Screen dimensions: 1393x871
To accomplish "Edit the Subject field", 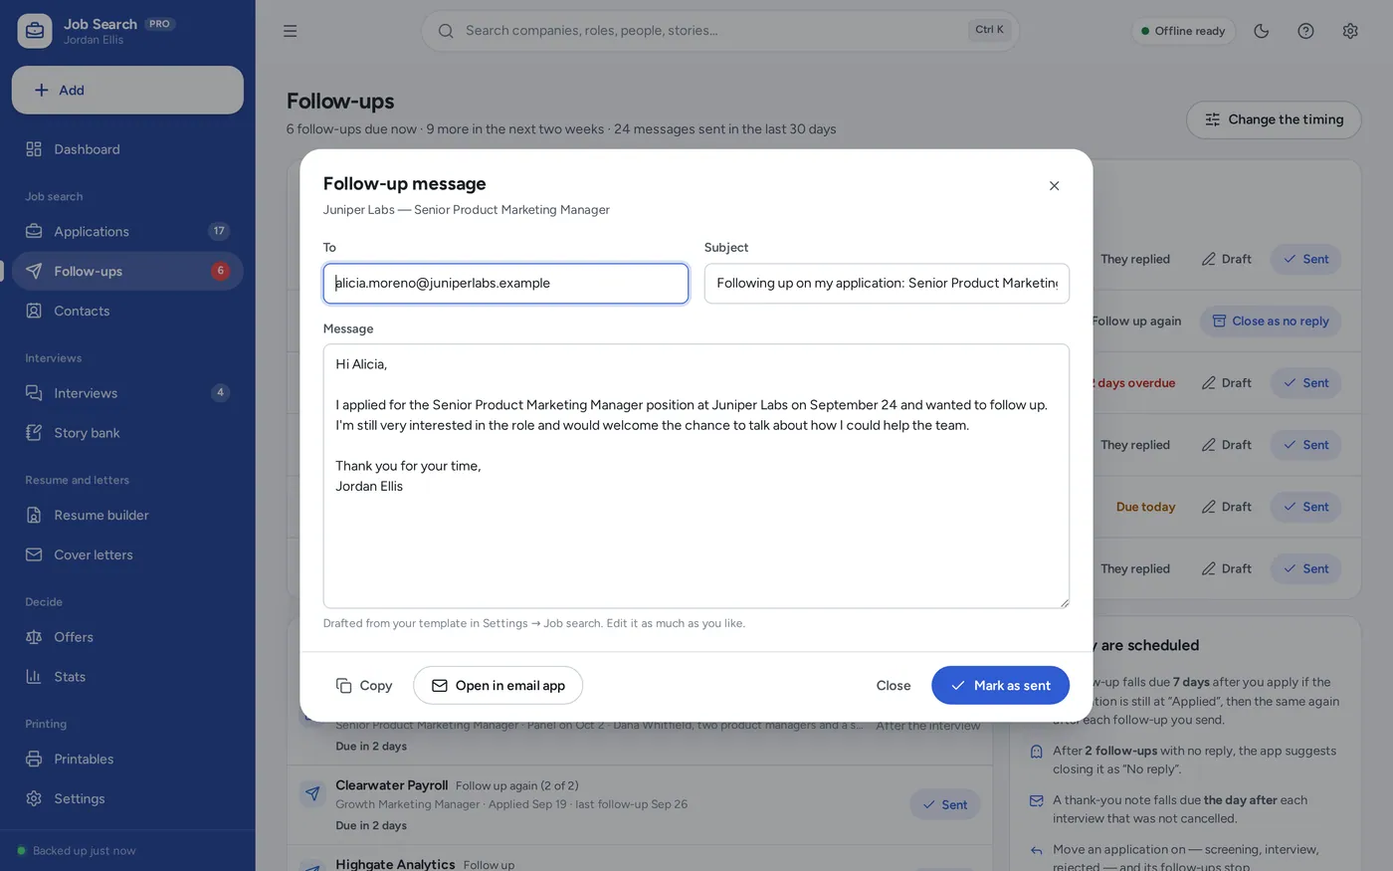I will click(887, 284).
